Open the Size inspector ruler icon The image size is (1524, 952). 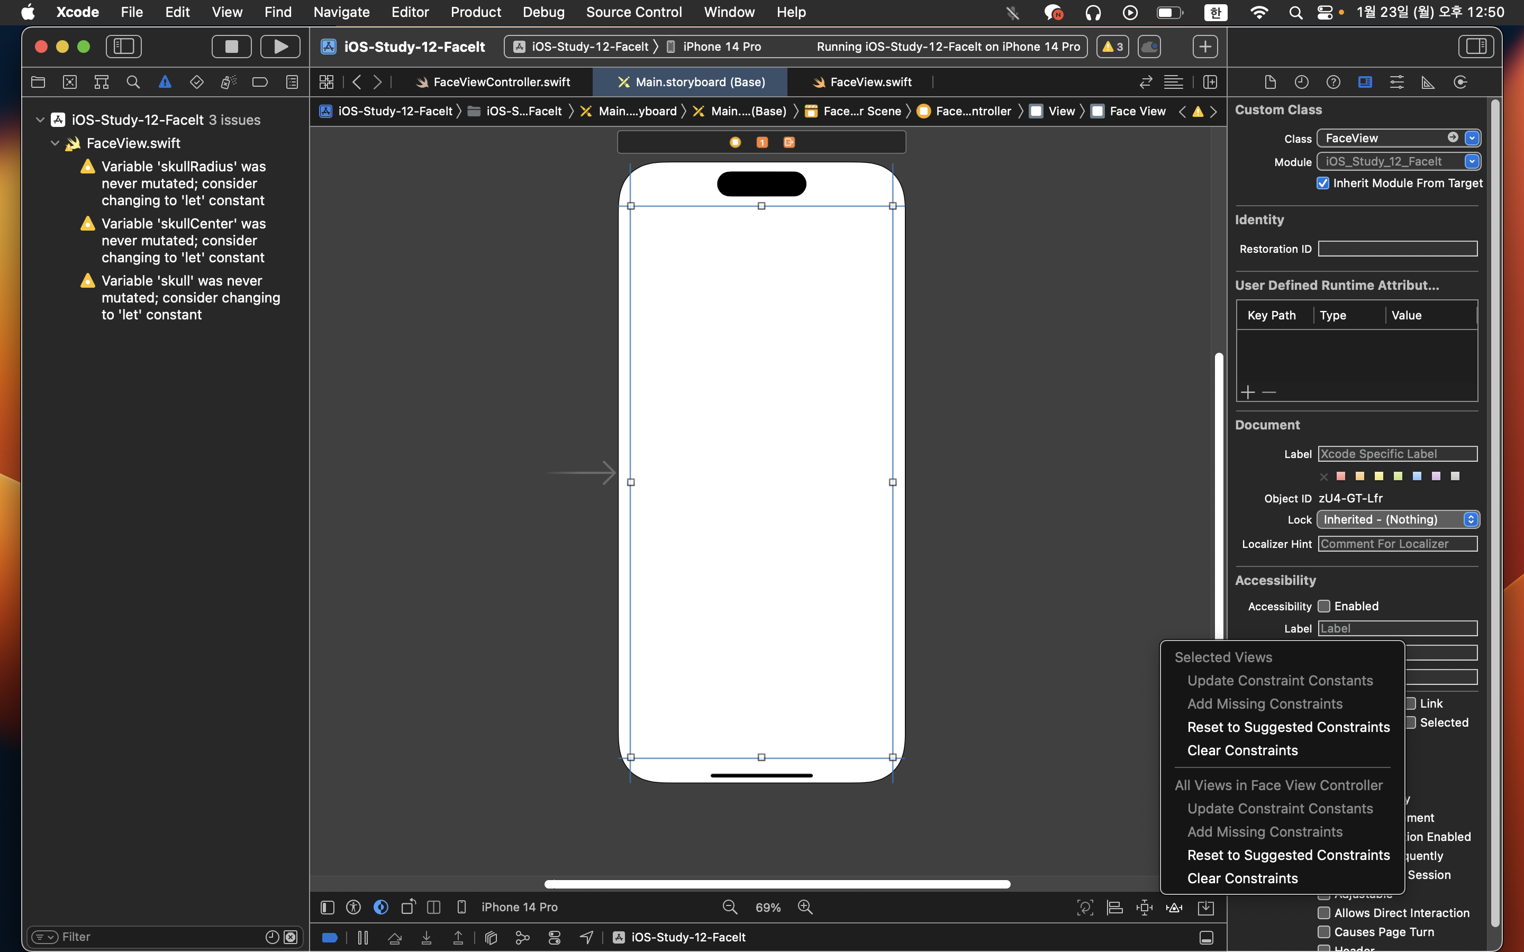[1428, 82]
